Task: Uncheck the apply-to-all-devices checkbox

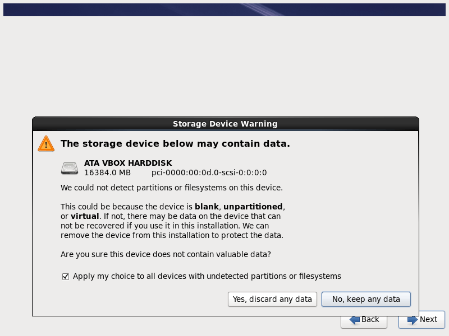Action: (x=66, y=276)
